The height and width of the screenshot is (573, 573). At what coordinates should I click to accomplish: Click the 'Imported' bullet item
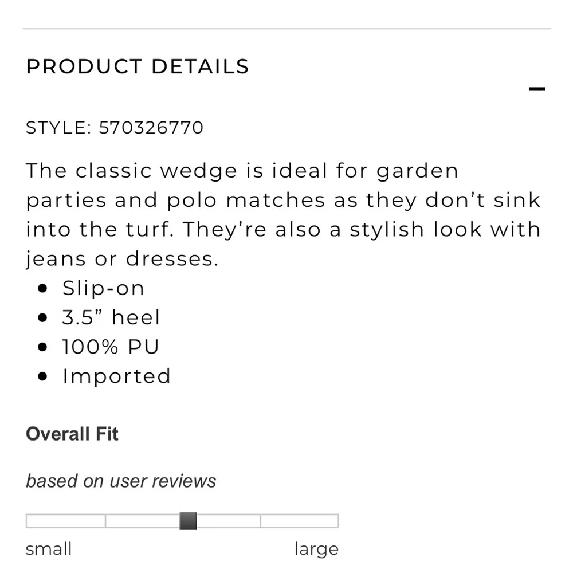pyautogui.click(x=116, y=376)
